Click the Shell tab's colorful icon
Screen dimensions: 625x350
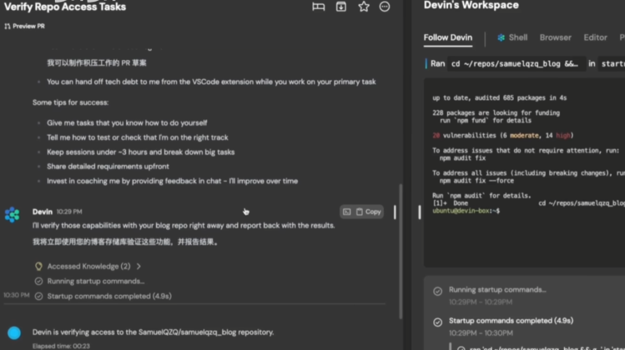(501, 38)
